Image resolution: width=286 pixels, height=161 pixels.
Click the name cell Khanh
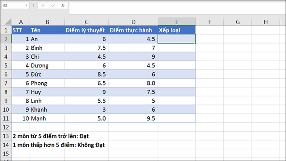tap(47, 109)
